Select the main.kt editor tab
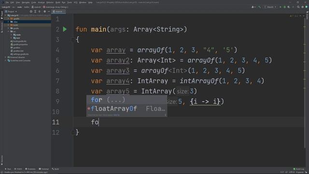Screen dimensions: 309x174 (x=58, y=12)
